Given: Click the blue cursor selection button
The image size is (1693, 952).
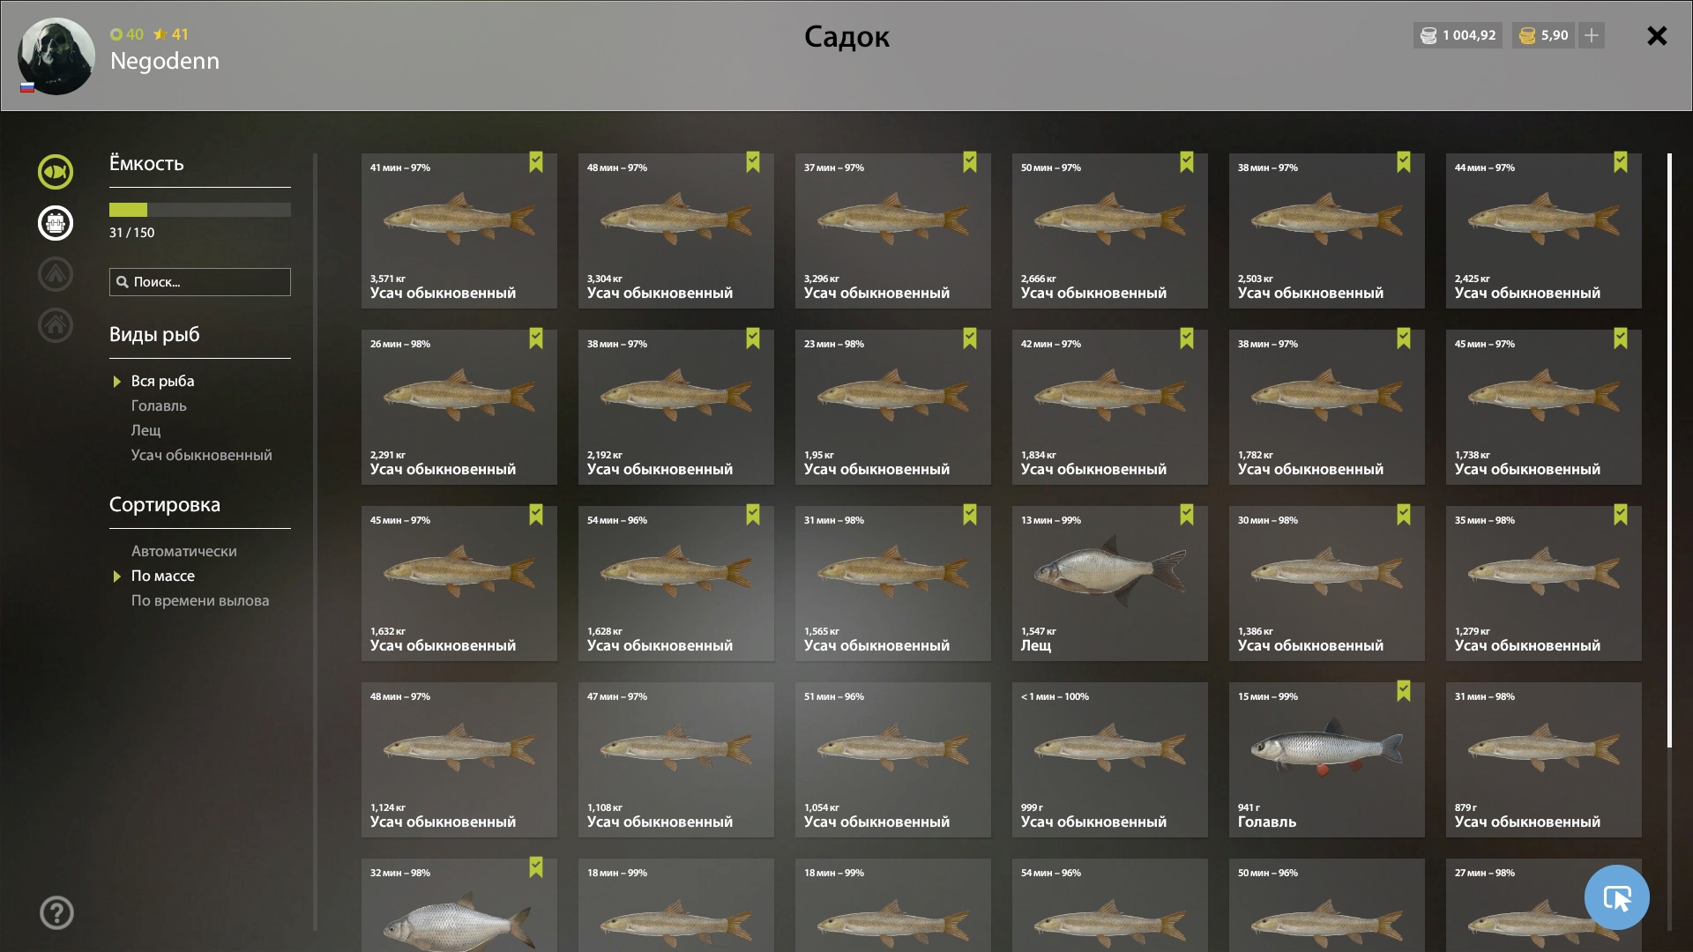Looking at the screenshot, I should (x=1616, y=897).
